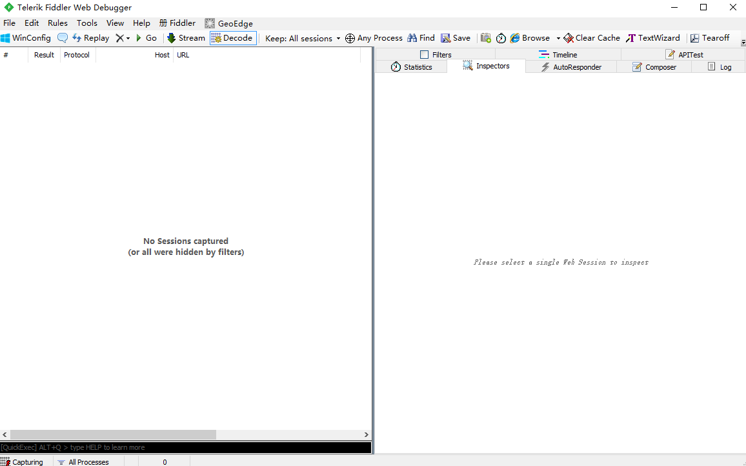Click Clear Cache in toolbar

[x=592, y=38]
